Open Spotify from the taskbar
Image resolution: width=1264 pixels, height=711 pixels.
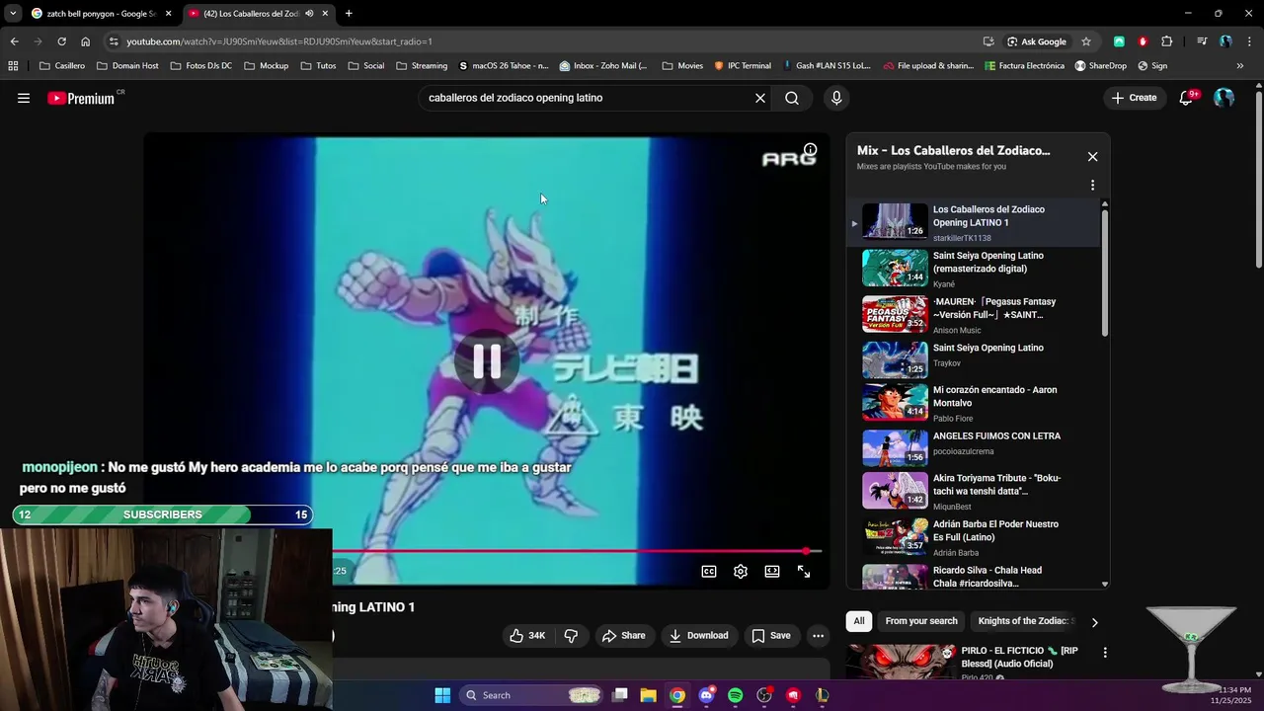[x=735, y=695]
